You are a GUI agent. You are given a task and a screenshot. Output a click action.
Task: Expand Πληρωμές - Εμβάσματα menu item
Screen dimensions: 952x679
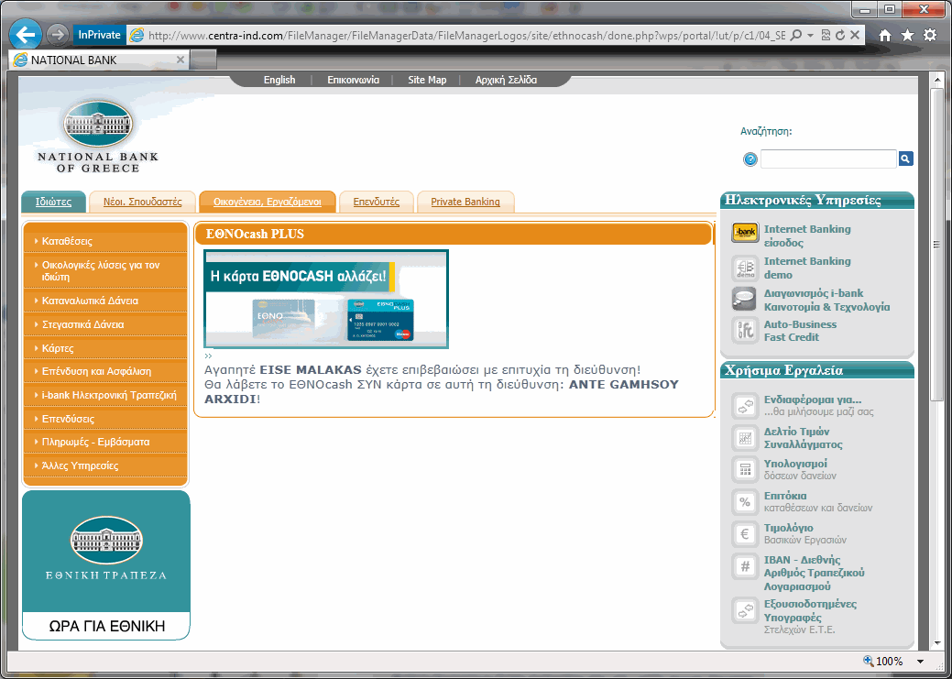(x=105, y=442)
